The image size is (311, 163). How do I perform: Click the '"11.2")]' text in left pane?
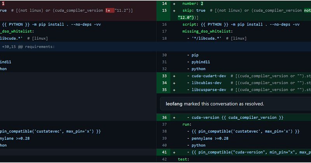pyautogui.click(x=124, y=11)
